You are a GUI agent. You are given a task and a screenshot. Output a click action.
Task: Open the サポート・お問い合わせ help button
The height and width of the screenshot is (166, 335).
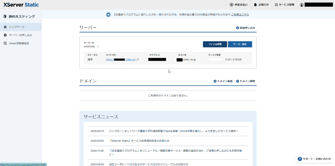pyautogui.click(x=314, y=159)
